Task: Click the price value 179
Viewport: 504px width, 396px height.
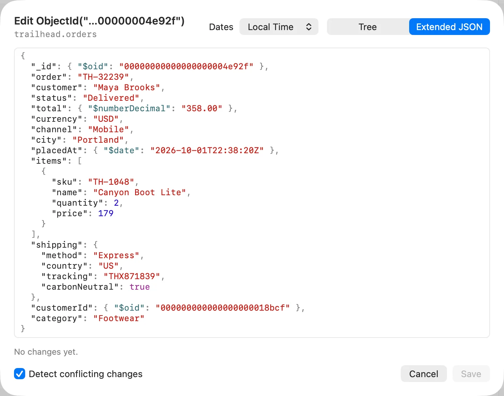Action: pyautogui.click(x=106, y=213)
